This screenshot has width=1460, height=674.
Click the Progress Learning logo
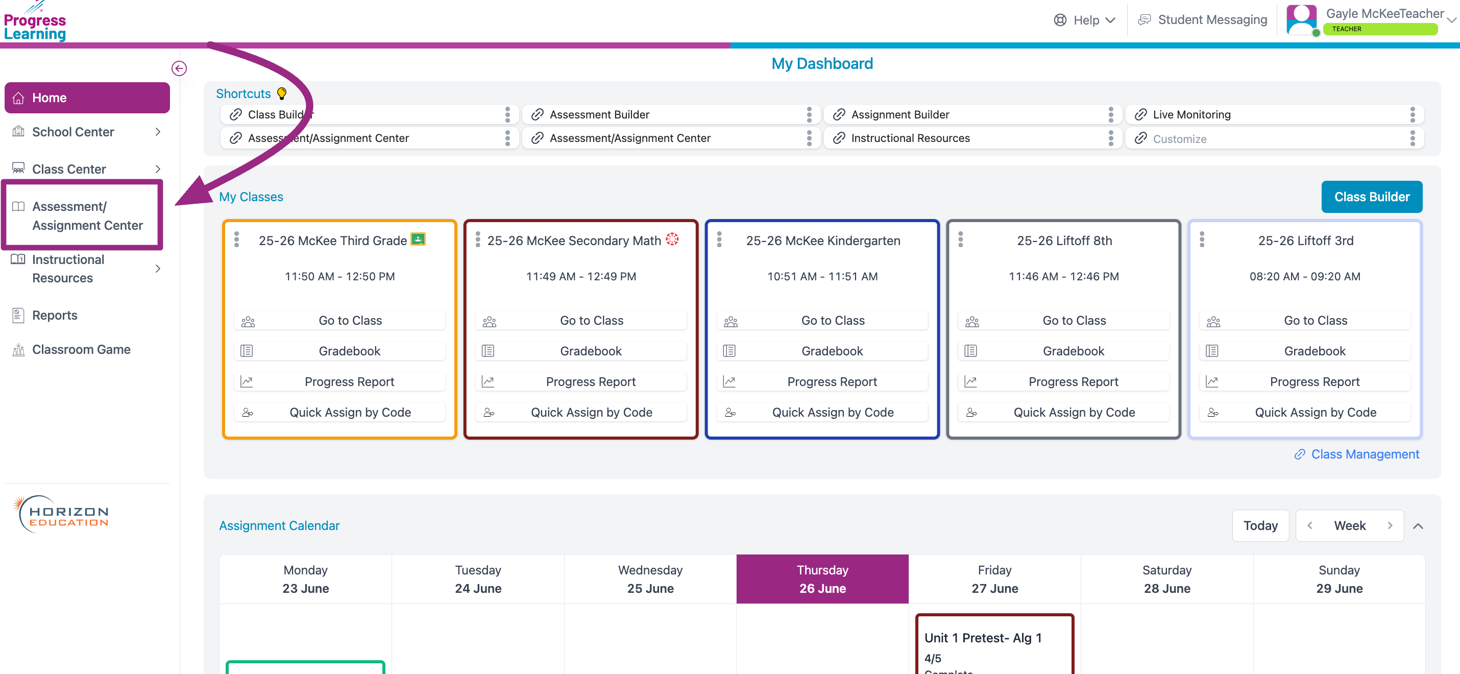coord(35,22)
